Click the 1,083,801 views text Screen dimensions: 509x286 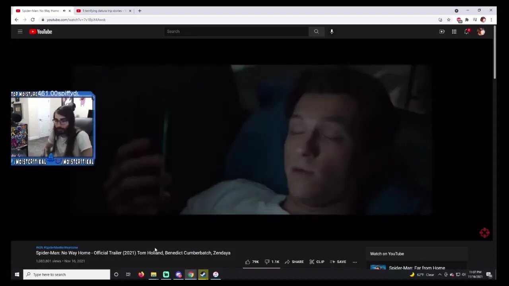(x=49, y=261)
